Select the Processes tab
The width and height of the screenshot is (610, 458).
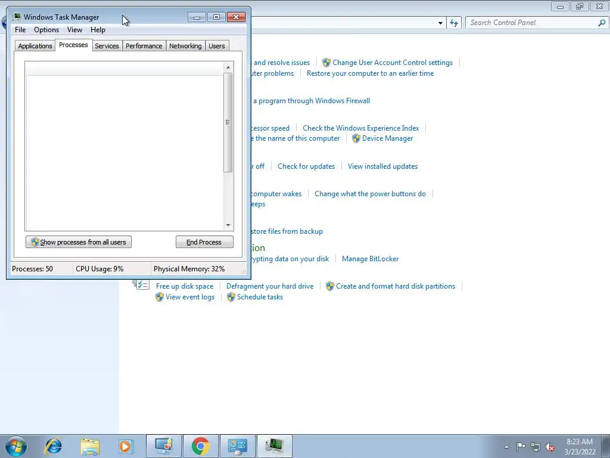[73, 45]
